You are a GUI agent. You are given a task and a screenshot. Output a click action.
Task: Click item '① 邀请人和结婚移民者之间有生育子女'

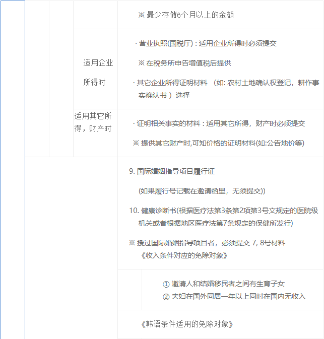click(x=223, y=284)
